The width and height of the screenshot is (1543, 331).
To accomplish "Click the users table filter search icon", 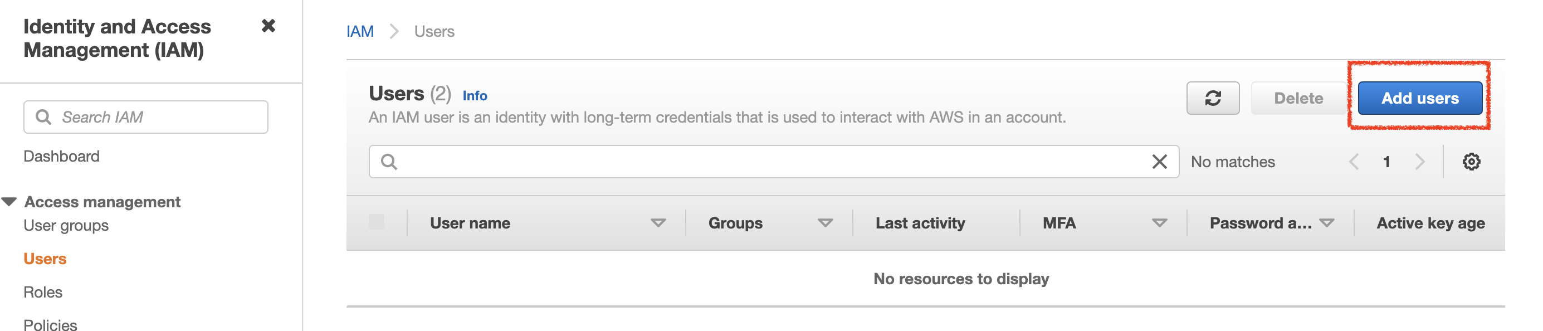I will click(389, 162).
